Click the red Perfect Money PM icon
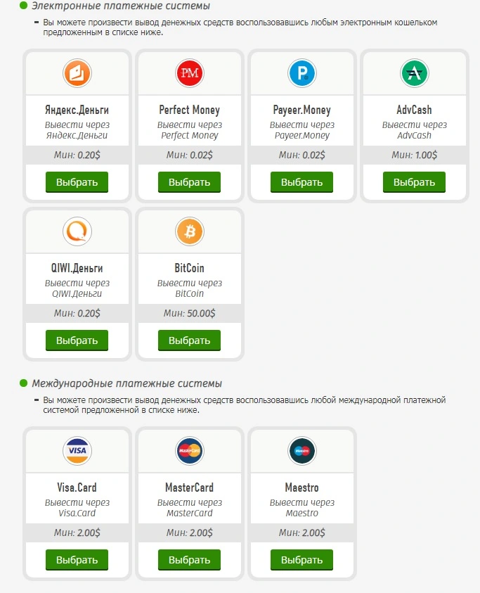This screenshot has height=593, width=480. click(189, 73)
